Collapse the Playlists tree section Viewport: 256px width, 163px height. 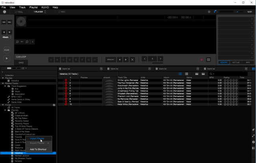click(3, 78)
